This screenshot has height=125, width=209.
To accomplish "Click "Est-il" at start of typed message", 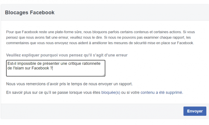I will point(12,63).
